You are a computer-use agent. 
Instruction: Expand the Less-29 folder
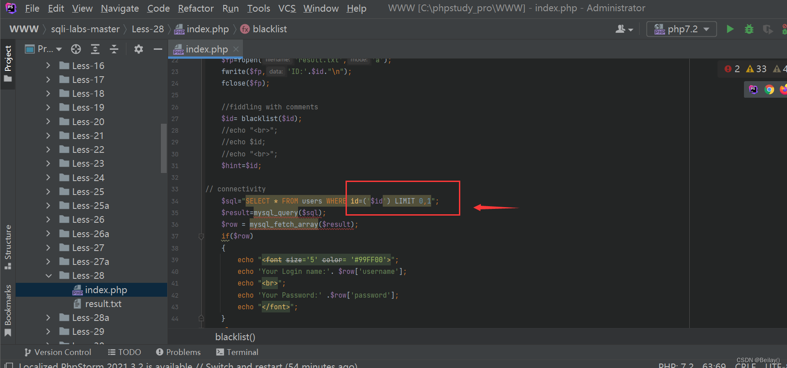pos(48,332)
